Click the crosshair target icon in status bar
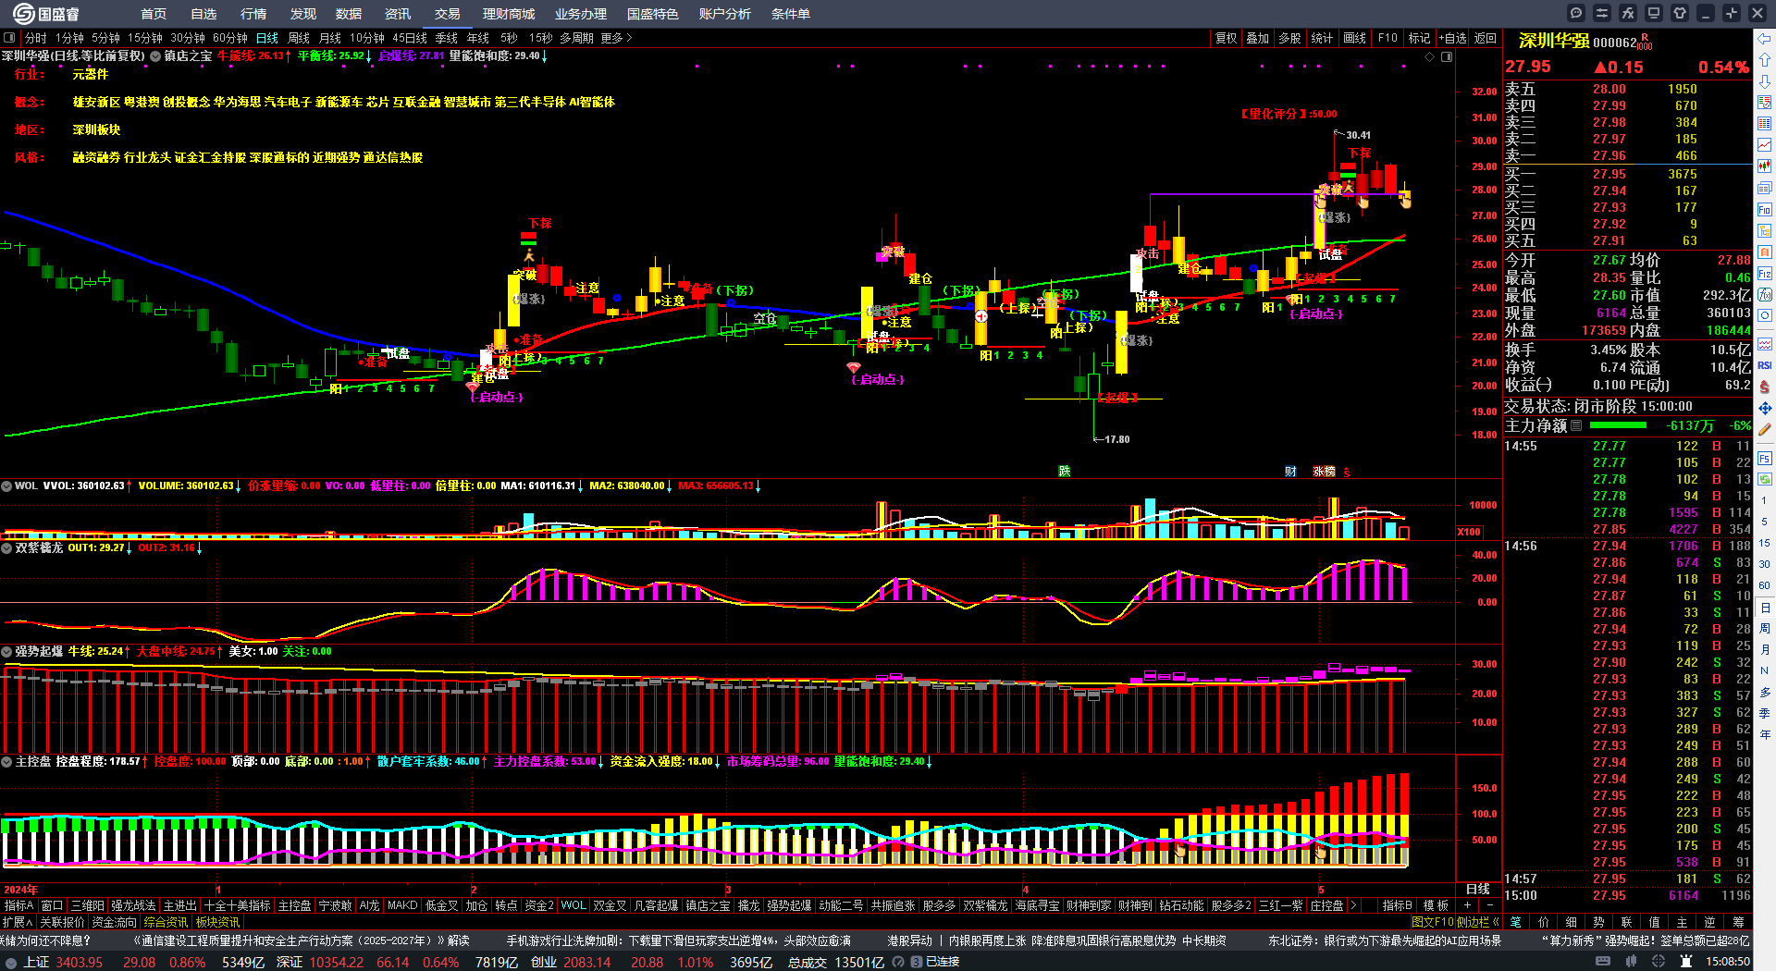 pos(1660,962)
